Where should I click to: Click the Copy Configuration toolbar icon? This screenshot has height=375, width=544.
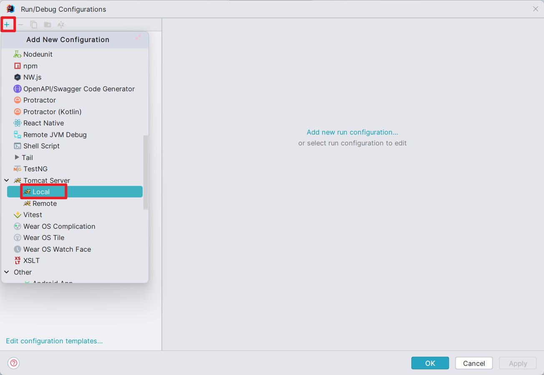34,25
